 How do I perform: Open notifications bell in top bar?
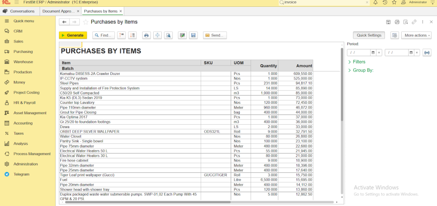(x=376, y=2)
